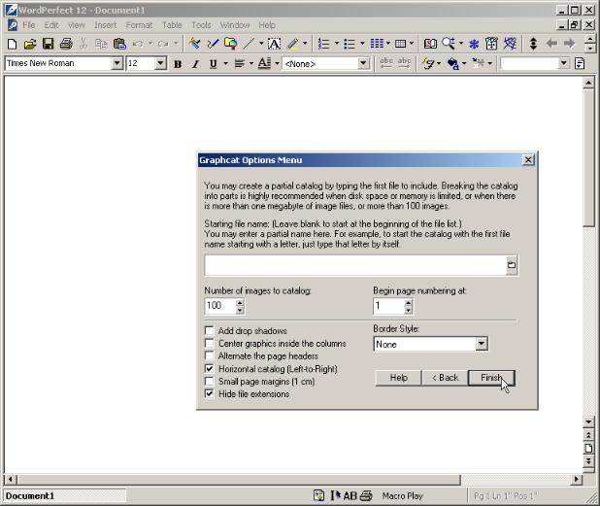The image size is (600, 506).
Task: Expand the Highlight color arrow
Action: pos(305,44)
